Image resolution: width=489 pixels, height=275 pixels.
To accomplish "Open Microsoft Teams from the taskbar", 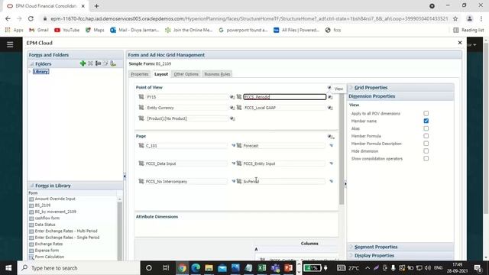I will pyautogui.click(x=275, y=268).
